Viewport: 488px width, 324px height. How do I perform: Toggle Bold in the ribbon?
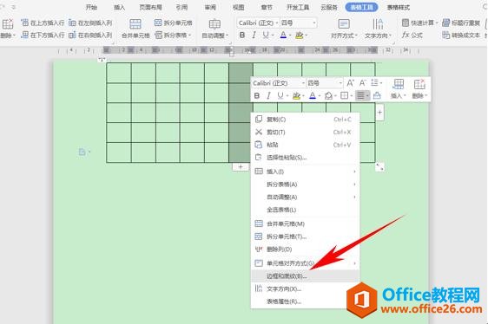tap(241, 36)
